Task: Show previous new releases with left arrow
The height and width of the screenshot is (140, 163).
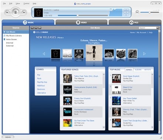Action: coord(44,54)
